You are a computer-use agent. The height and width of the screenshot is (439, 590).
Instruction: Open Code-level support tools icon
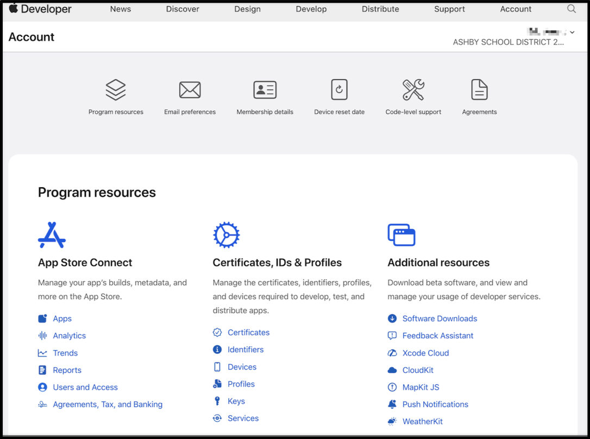[x=413, y=90]
